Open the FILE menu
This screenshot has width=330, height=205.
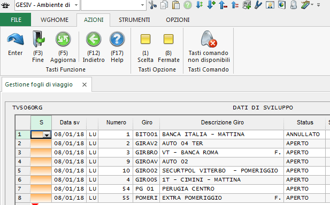tap(16, 20)
